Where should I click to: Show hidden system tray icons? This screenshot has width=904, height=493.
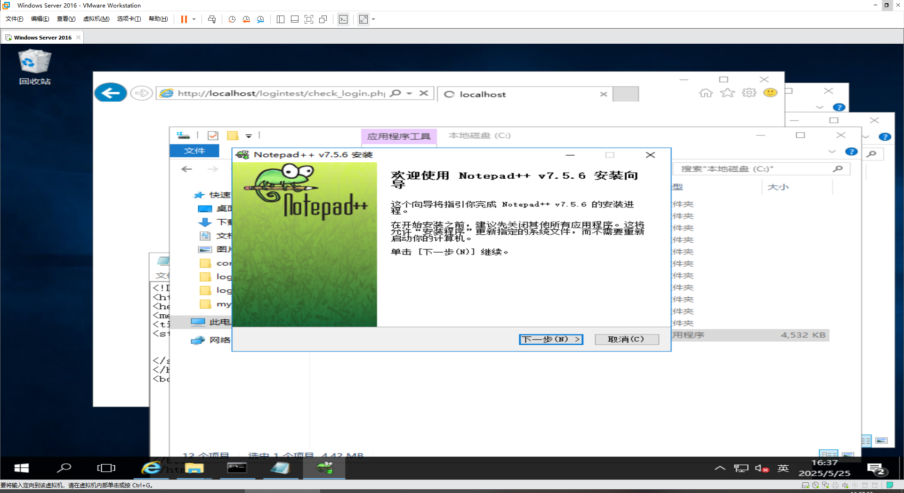720,468
